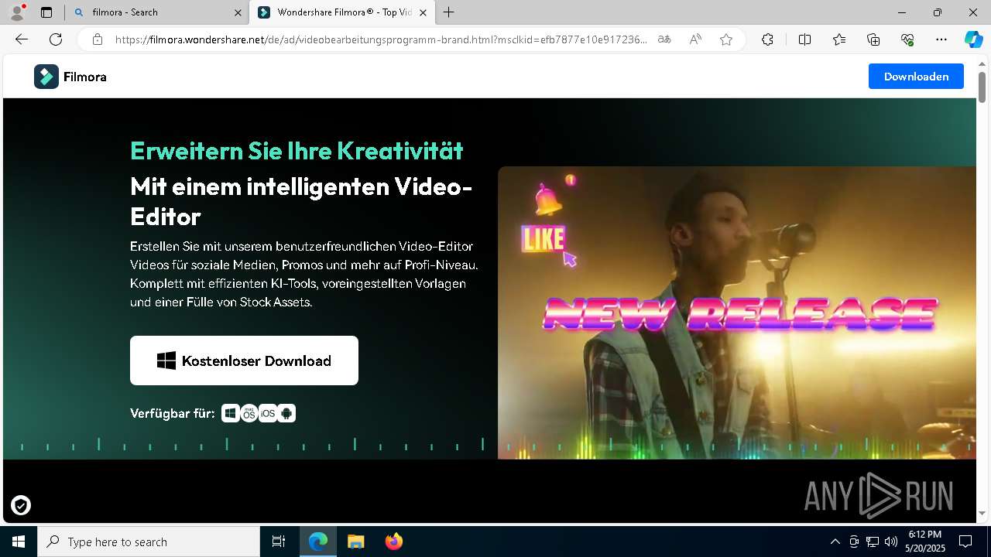Open browser Extensions menu
The height and width of the screenshot is (557, 991).
pyautogui.click(x=767, y=39)
